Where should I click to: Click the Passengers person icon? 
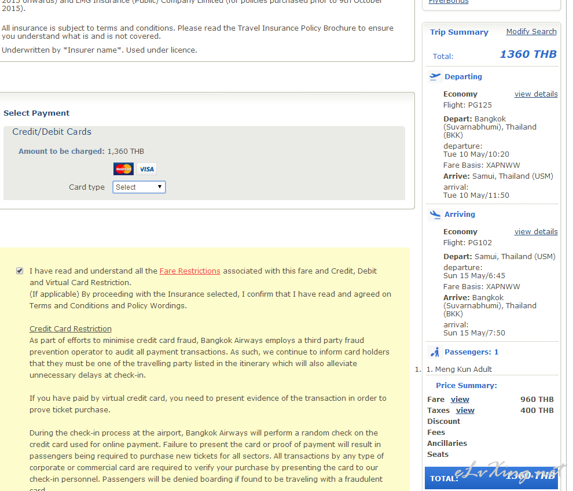(435, 352)
